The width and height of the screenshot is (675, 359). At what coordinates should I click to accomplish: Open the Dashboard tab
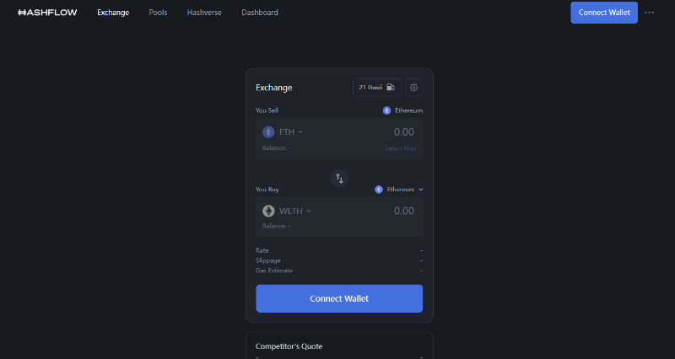pos(260,13)
